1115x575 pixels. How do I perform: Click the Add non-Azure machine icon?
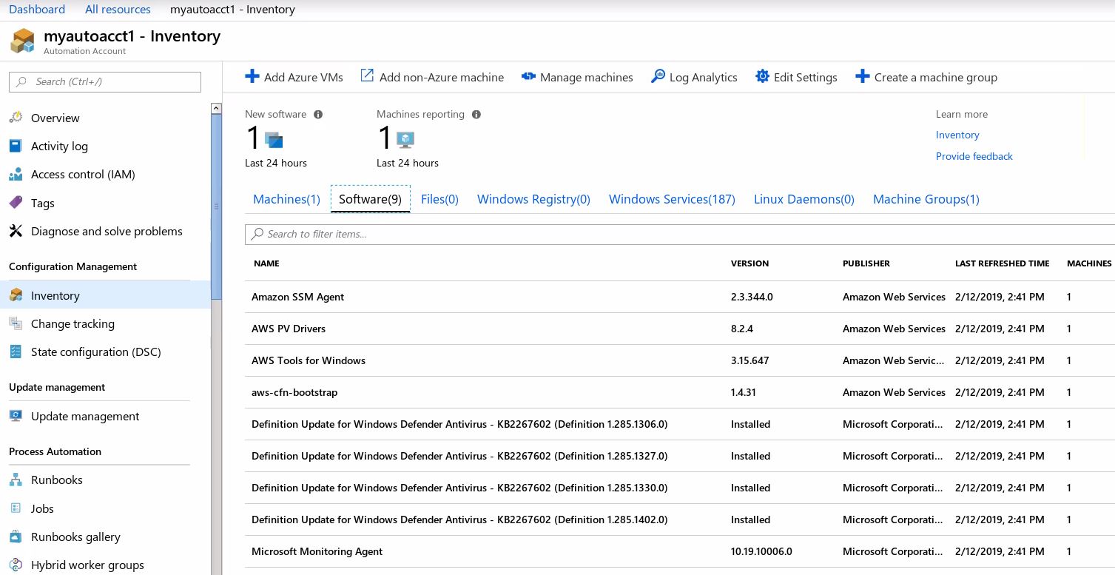tap(367, 76)
